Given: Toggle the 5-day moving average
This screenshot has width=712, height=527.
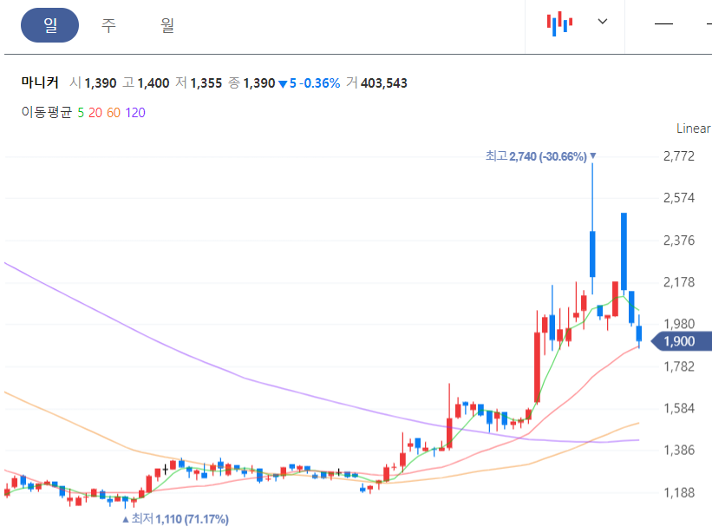Looking at the screenshot, I should [x=81, y=113].
